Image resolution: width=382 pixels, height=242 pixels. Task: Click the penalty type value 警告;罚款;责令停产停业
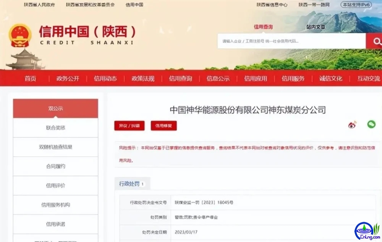196,218
